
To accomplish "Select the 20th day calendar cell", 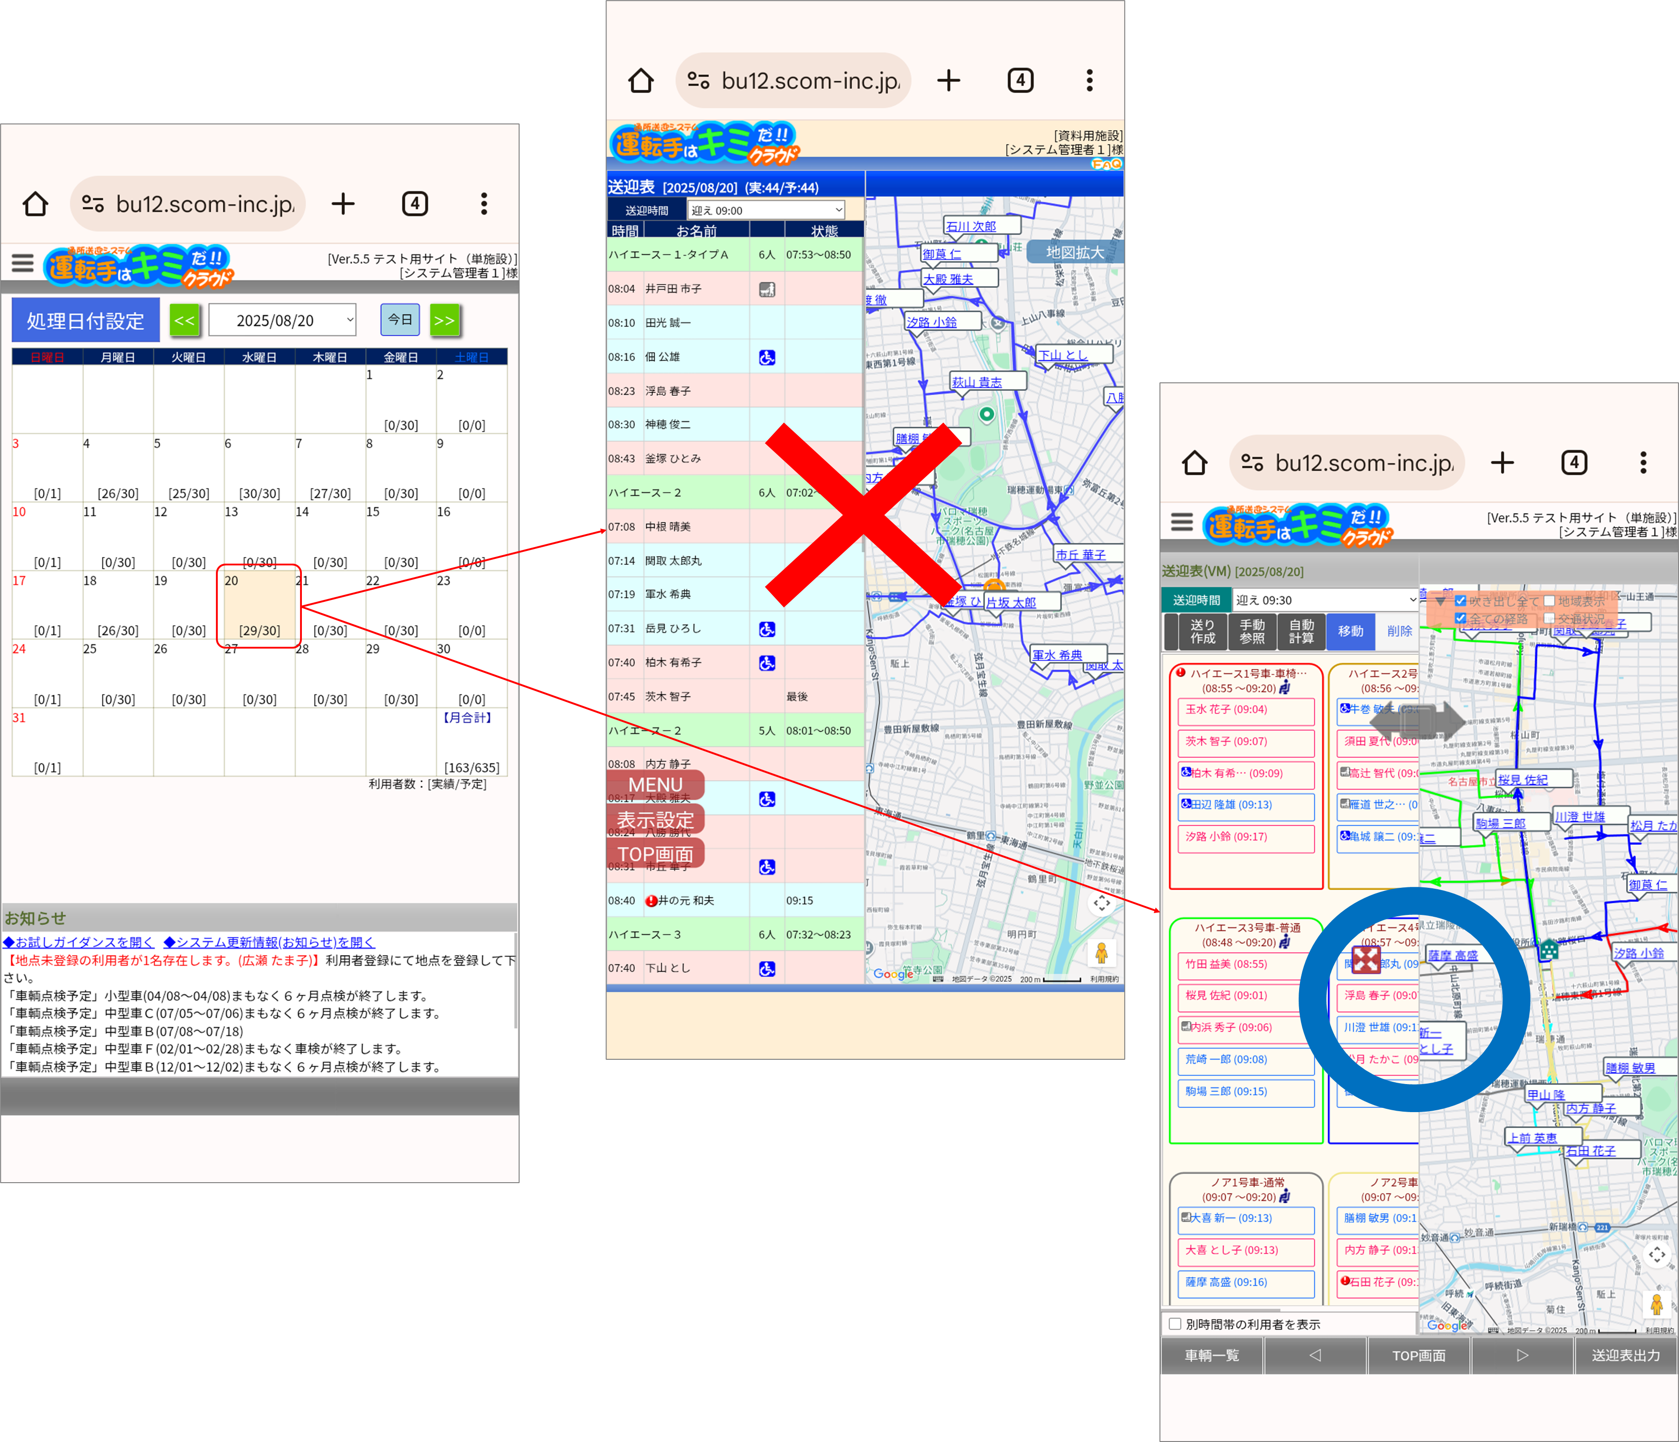I will coord(259,605).
